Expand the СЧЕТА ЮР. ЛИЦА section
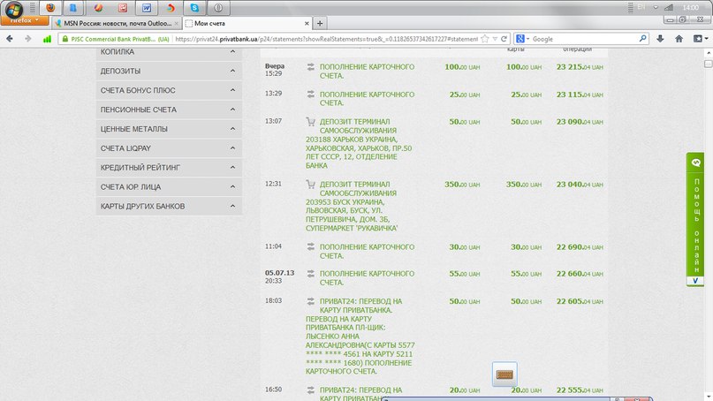Screen dimensions: 713x401 (169, 187)
